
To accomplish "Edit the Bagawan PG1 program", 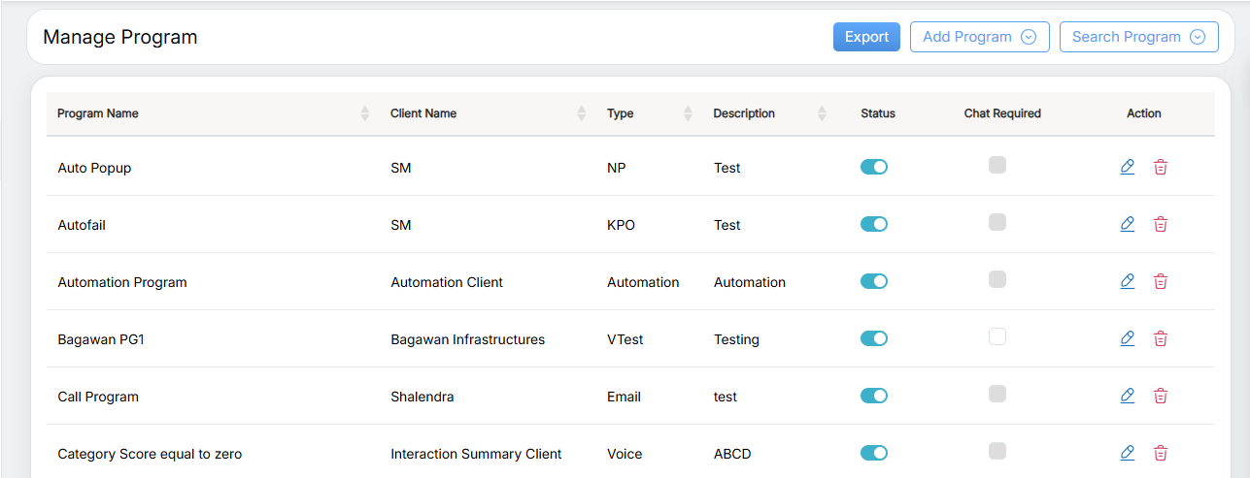I will pyautogui.click(x=1127, y=338).
